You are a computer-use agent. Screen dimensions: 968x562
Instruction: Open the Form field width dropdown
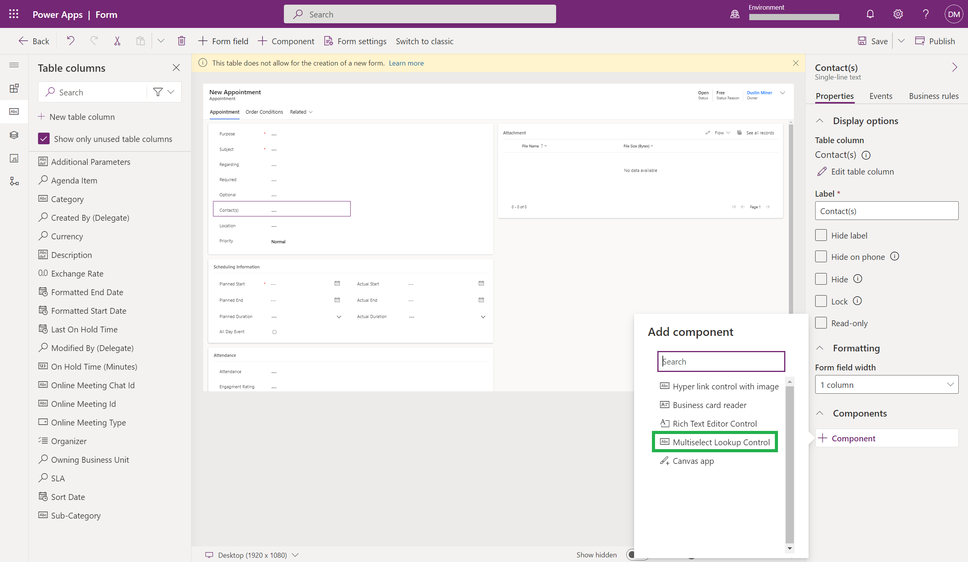pyautogui.click(x=886, y=384)
